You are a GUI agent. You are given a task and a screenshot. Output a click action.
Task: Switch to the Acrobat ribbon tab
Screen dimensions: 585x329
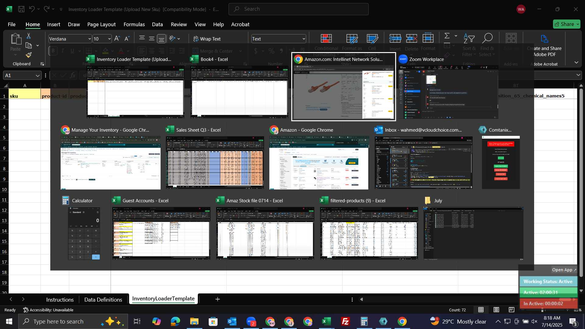pos(240,24)
